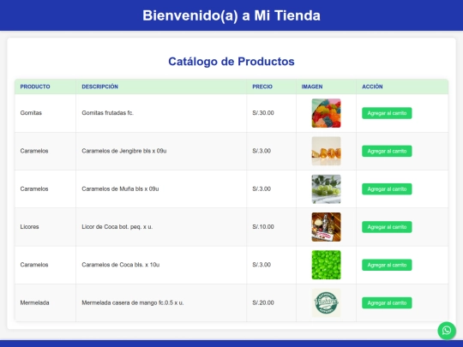The image size is (463, 347).
Task: Click the 'Catálogo de Productos' heading
Action: pos(231,62)
